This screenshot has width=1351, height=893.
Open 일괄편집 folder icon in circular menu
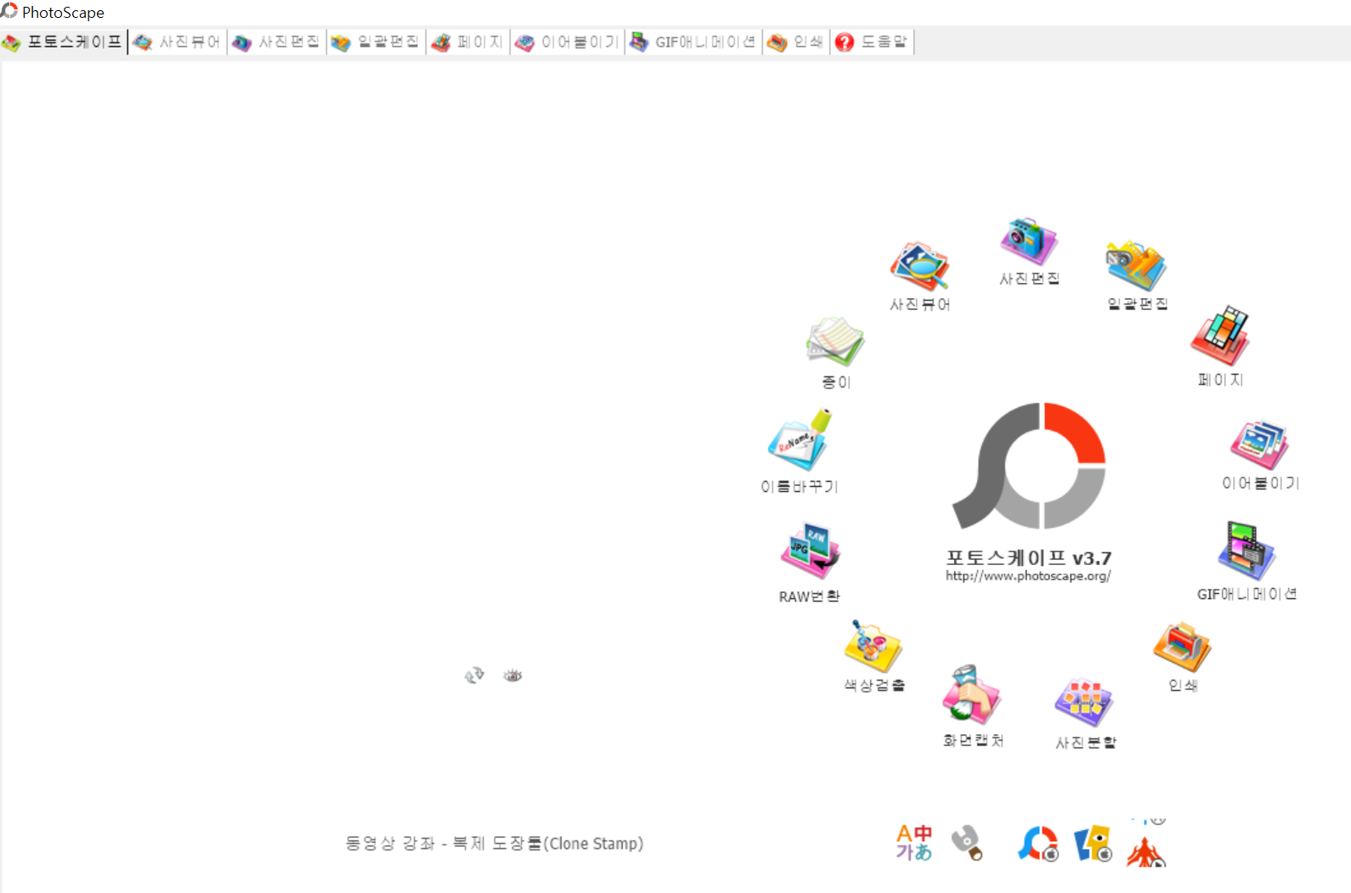click(1136, 266)
